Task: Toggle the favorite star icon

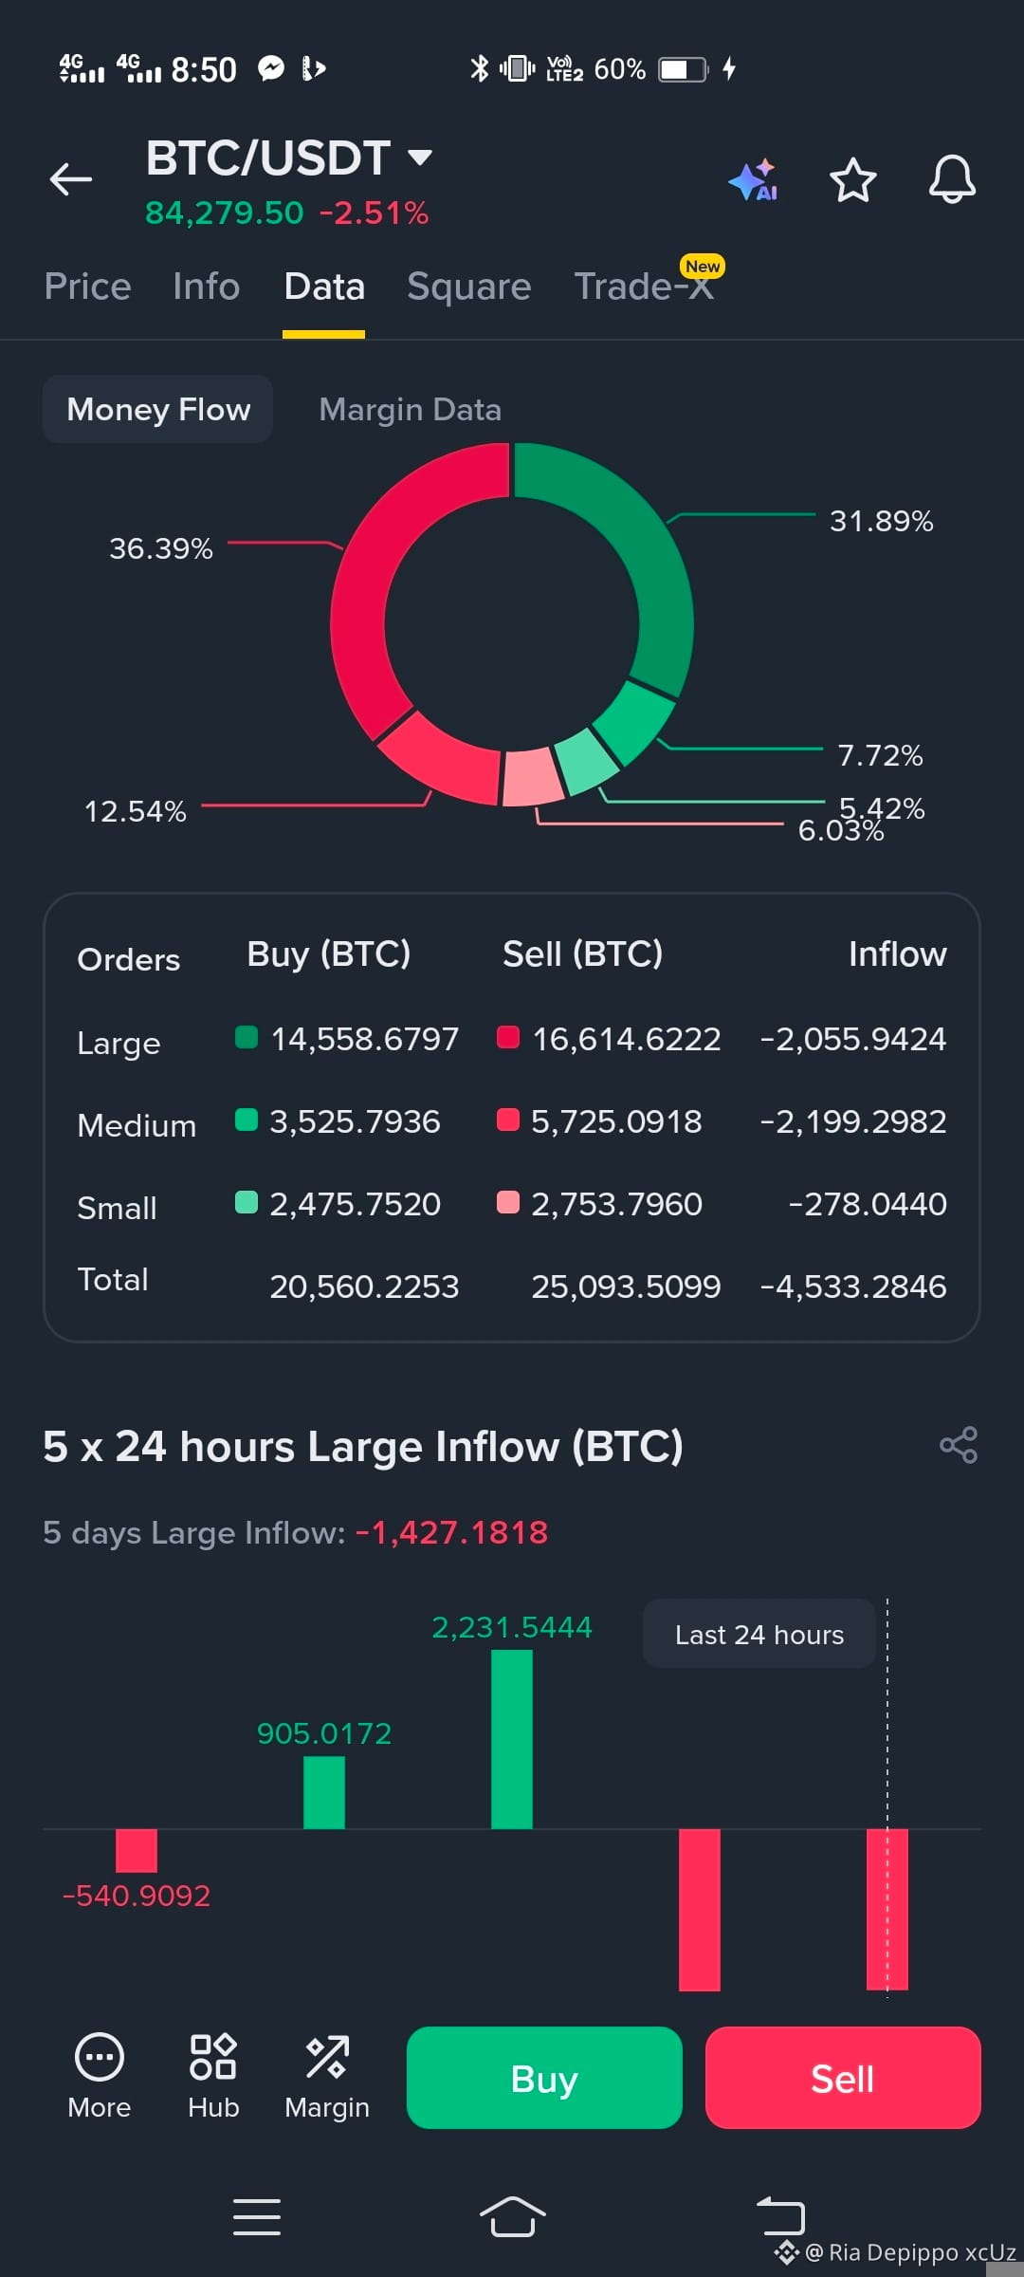Action: [x=852, y=179]
